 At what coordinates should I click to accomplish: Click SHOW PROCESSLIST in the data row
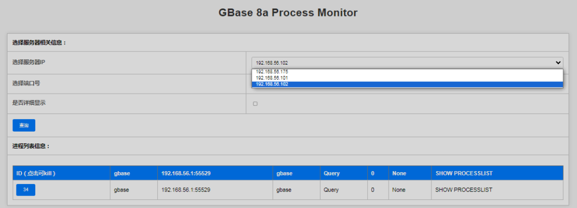464,190
